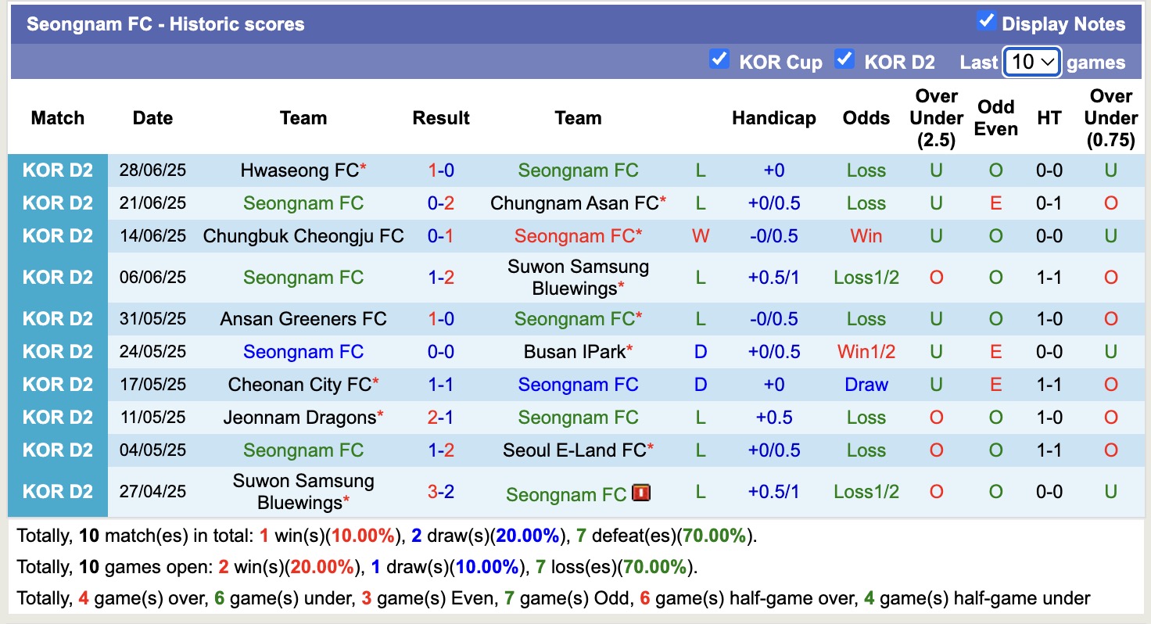Click Seongnam FC in the 14/06/25 row
The width and height of the screenshot is (1151, 624).
576,235
